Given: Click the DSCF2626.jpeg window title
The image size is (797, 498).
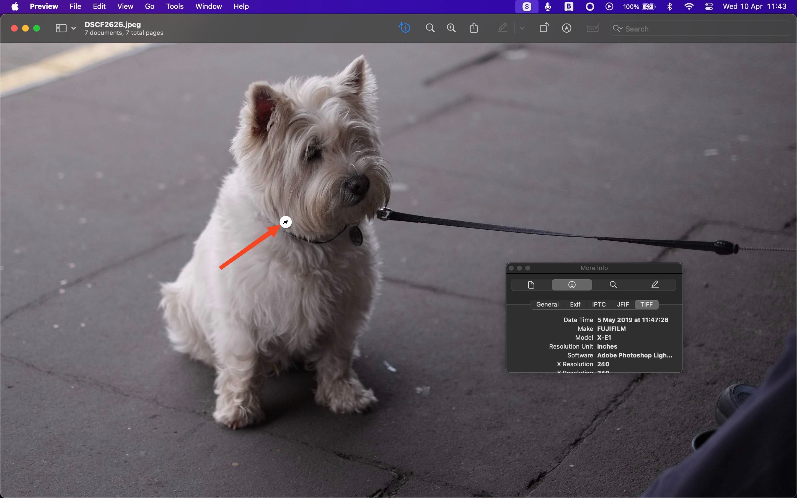Looking at the screenshot, I should [113, 24].
